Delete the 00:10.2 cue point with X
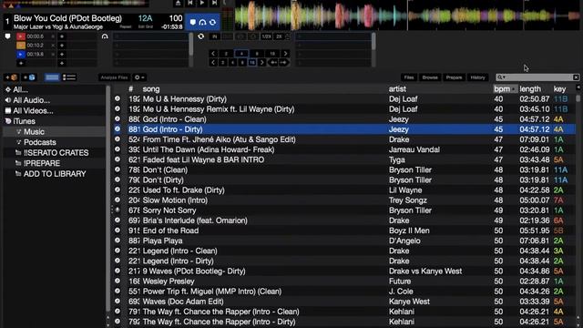The width and height of the screenshot is (583, 328). [53, 46]
